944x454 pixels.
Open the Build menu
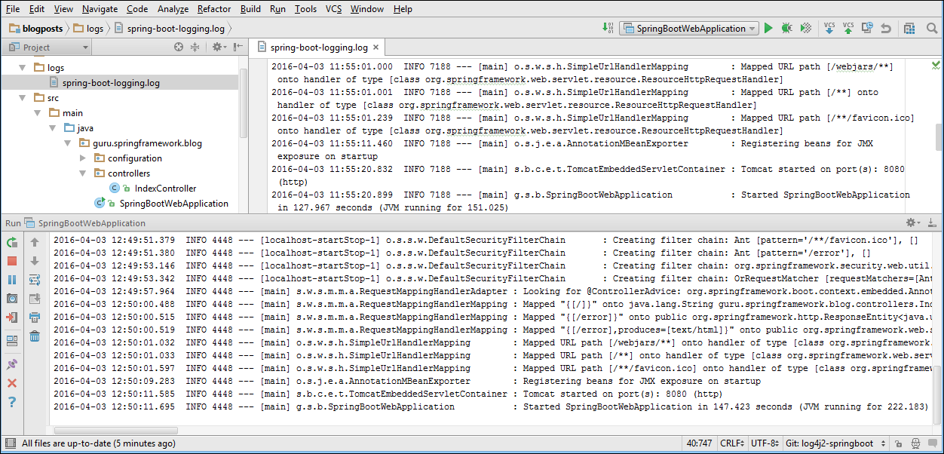point(251,9)
